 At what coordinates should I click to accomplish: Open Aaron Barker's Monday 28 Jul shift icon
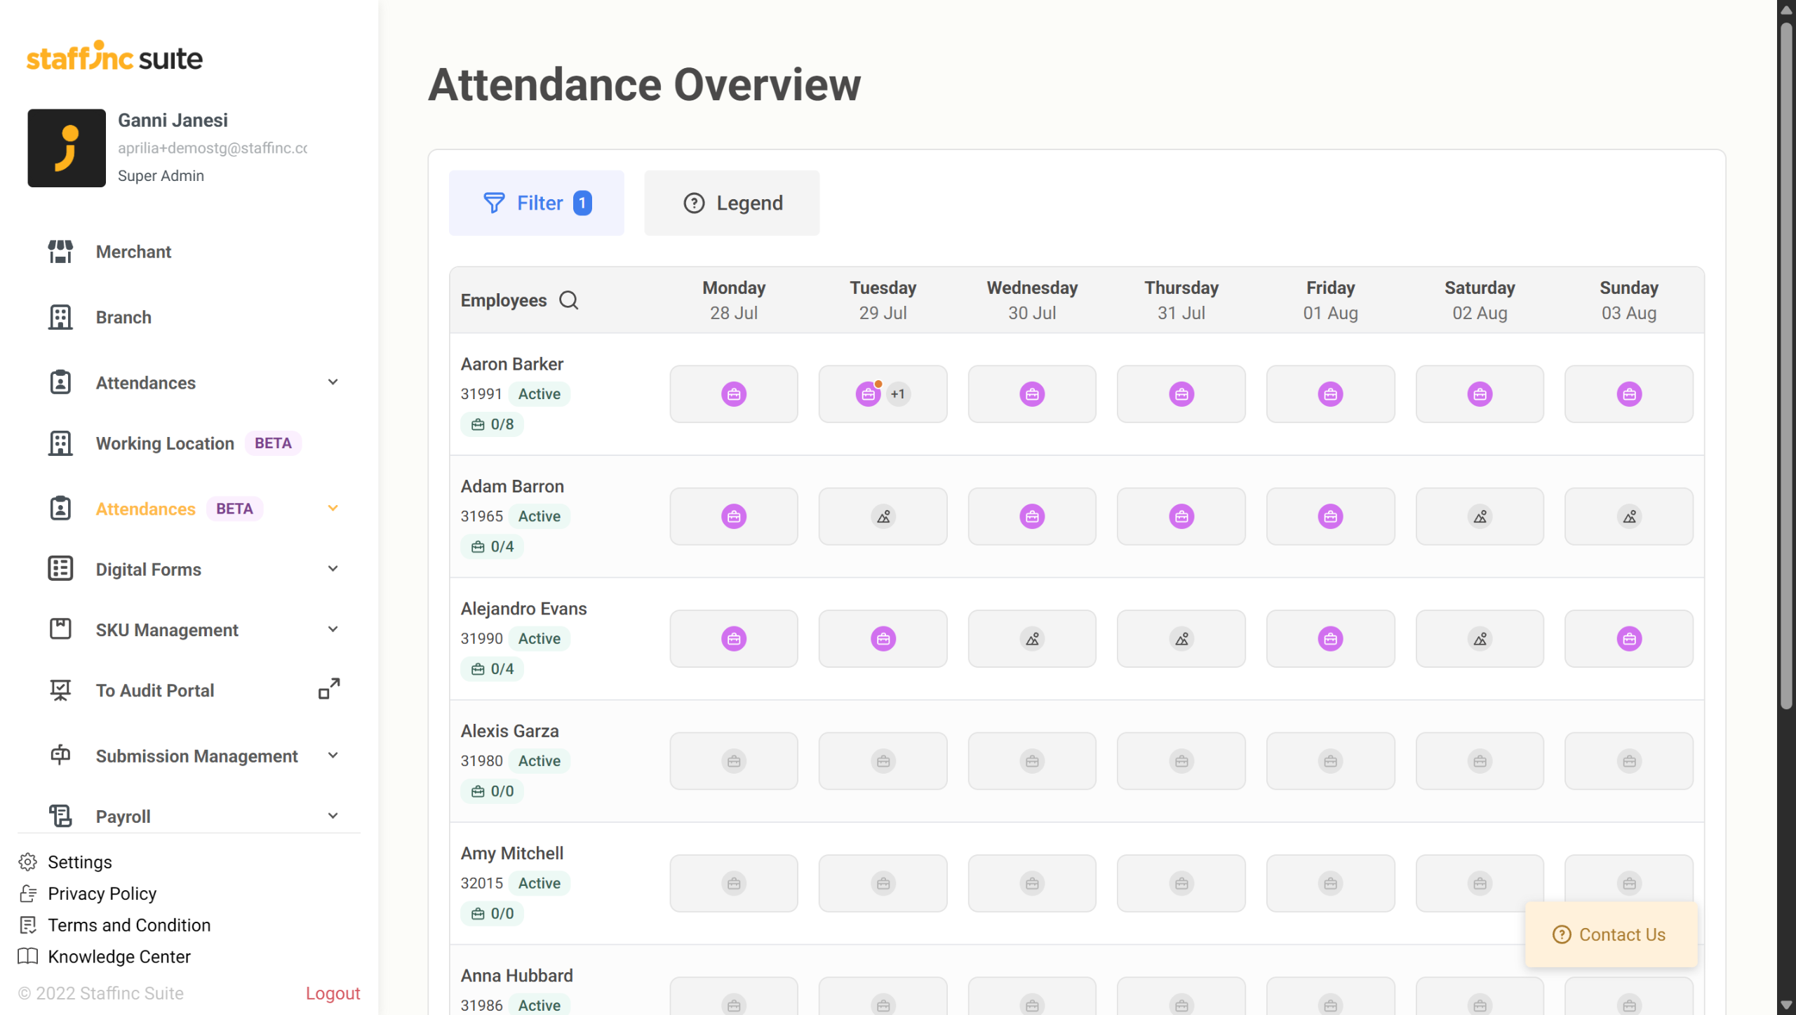click(733, 394)
